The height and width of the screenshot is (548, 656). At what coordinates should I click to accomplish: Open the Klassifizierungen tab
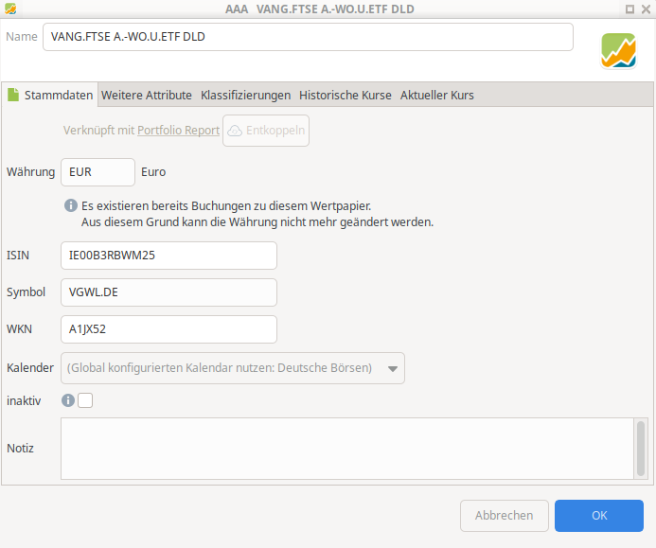[x=245, y=95]
